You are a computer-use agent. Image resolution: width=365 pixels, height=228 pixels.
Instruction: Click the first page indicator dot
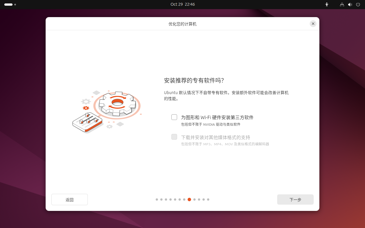pos(157,199)
